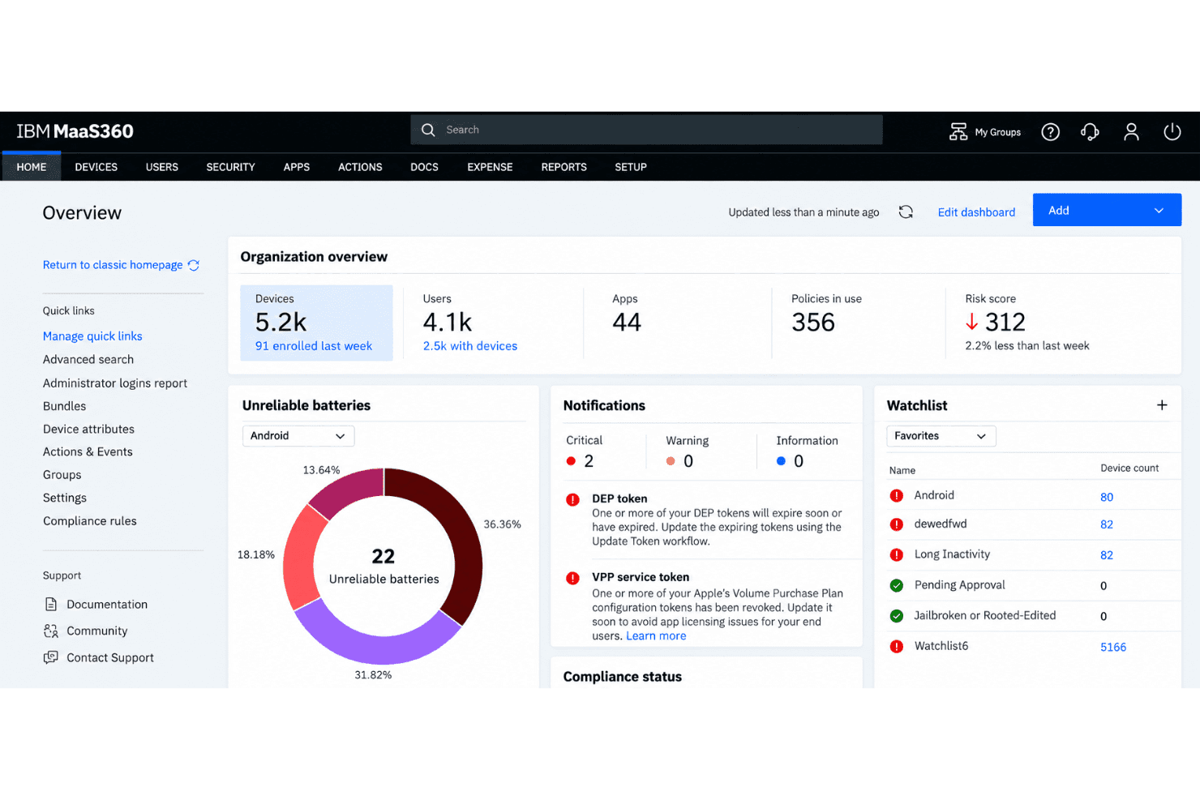1200x800 pixels.
Task: Open the SETUP menu
Action: [x=631, y=167]
